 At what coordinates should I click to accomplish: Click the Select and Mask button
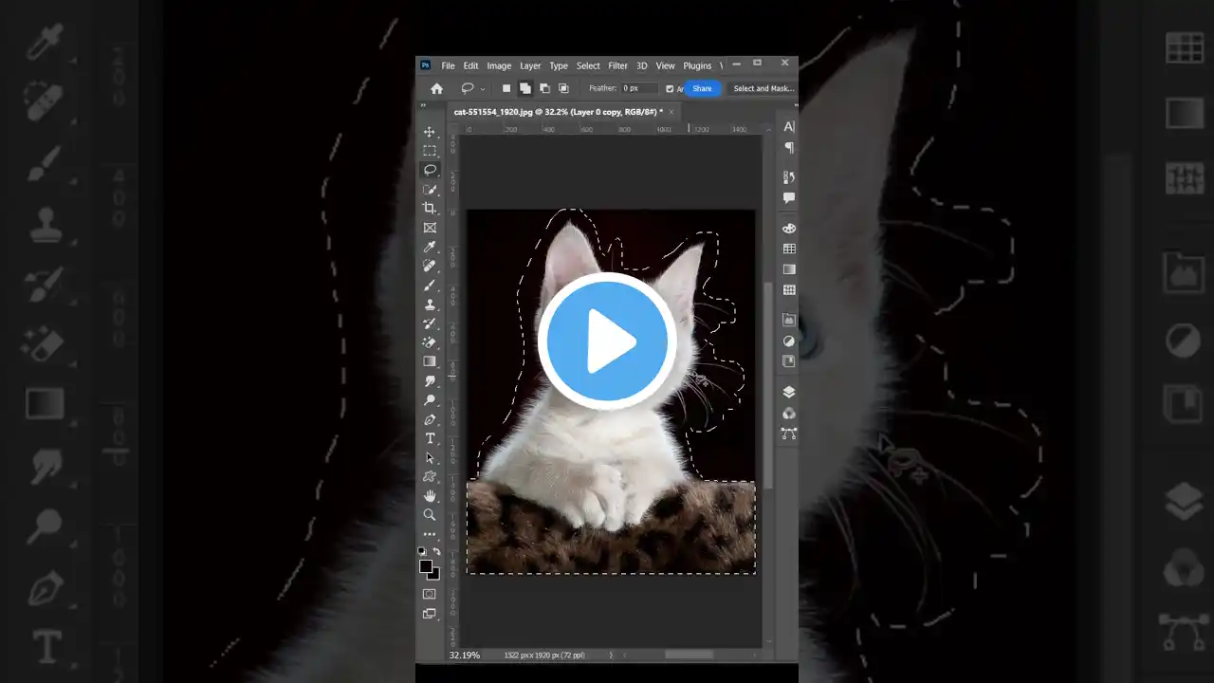coord(763,88)
